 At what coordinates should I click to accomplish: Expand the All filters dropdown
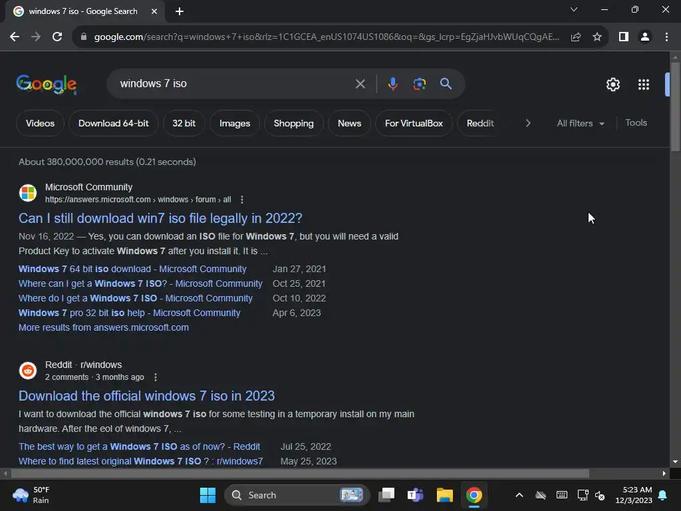click(580, 123)
